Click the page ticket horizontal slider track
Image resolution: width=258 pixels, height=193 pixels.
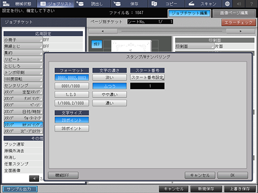point(172,31)
